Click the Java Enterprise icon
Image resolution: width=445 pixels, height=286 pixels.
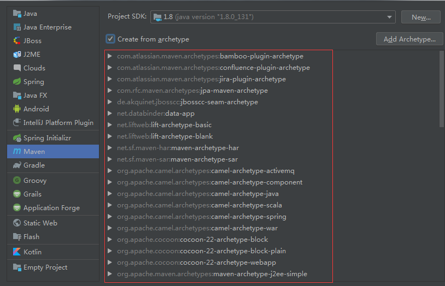[17, 27]
